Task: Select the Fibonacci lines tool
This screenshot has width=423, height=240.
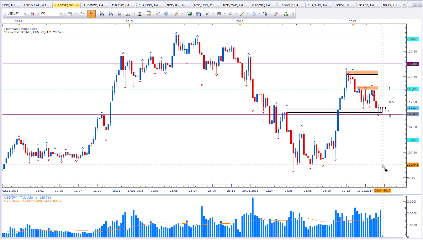Action: (x=219, y=14)
